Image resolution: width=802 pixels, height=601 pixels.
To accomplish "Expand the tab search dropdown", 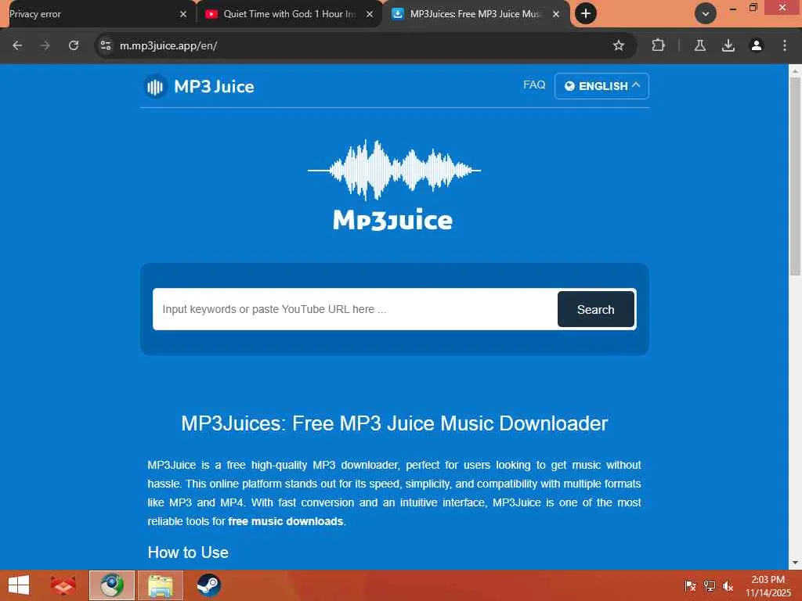I will (706, 14).
